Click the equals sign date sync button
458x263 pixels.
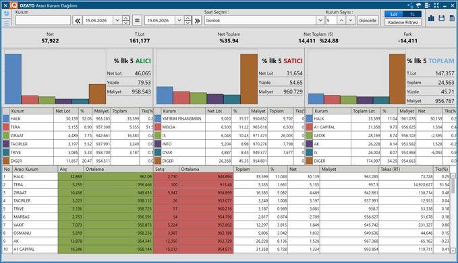pyautogui.click(x=137, y=20)
